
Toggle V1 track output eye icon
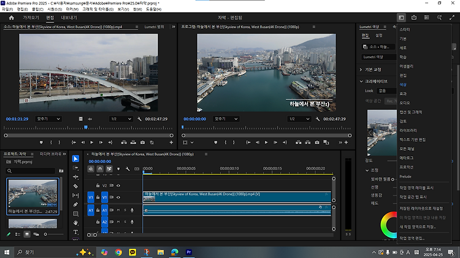click(118, 197)
